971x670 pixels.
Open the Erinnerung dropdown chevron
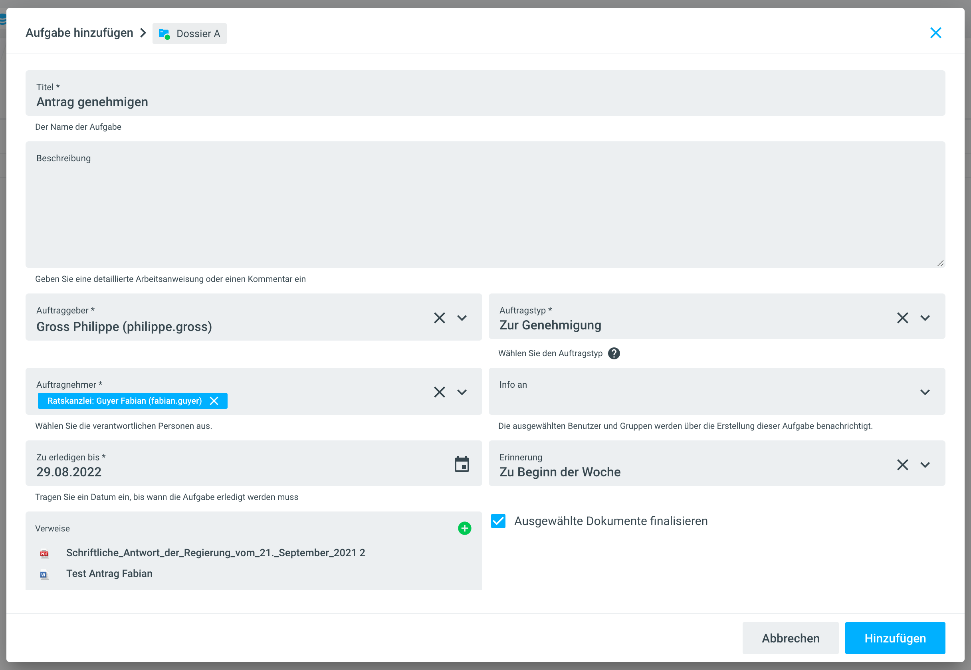(925, 465)
